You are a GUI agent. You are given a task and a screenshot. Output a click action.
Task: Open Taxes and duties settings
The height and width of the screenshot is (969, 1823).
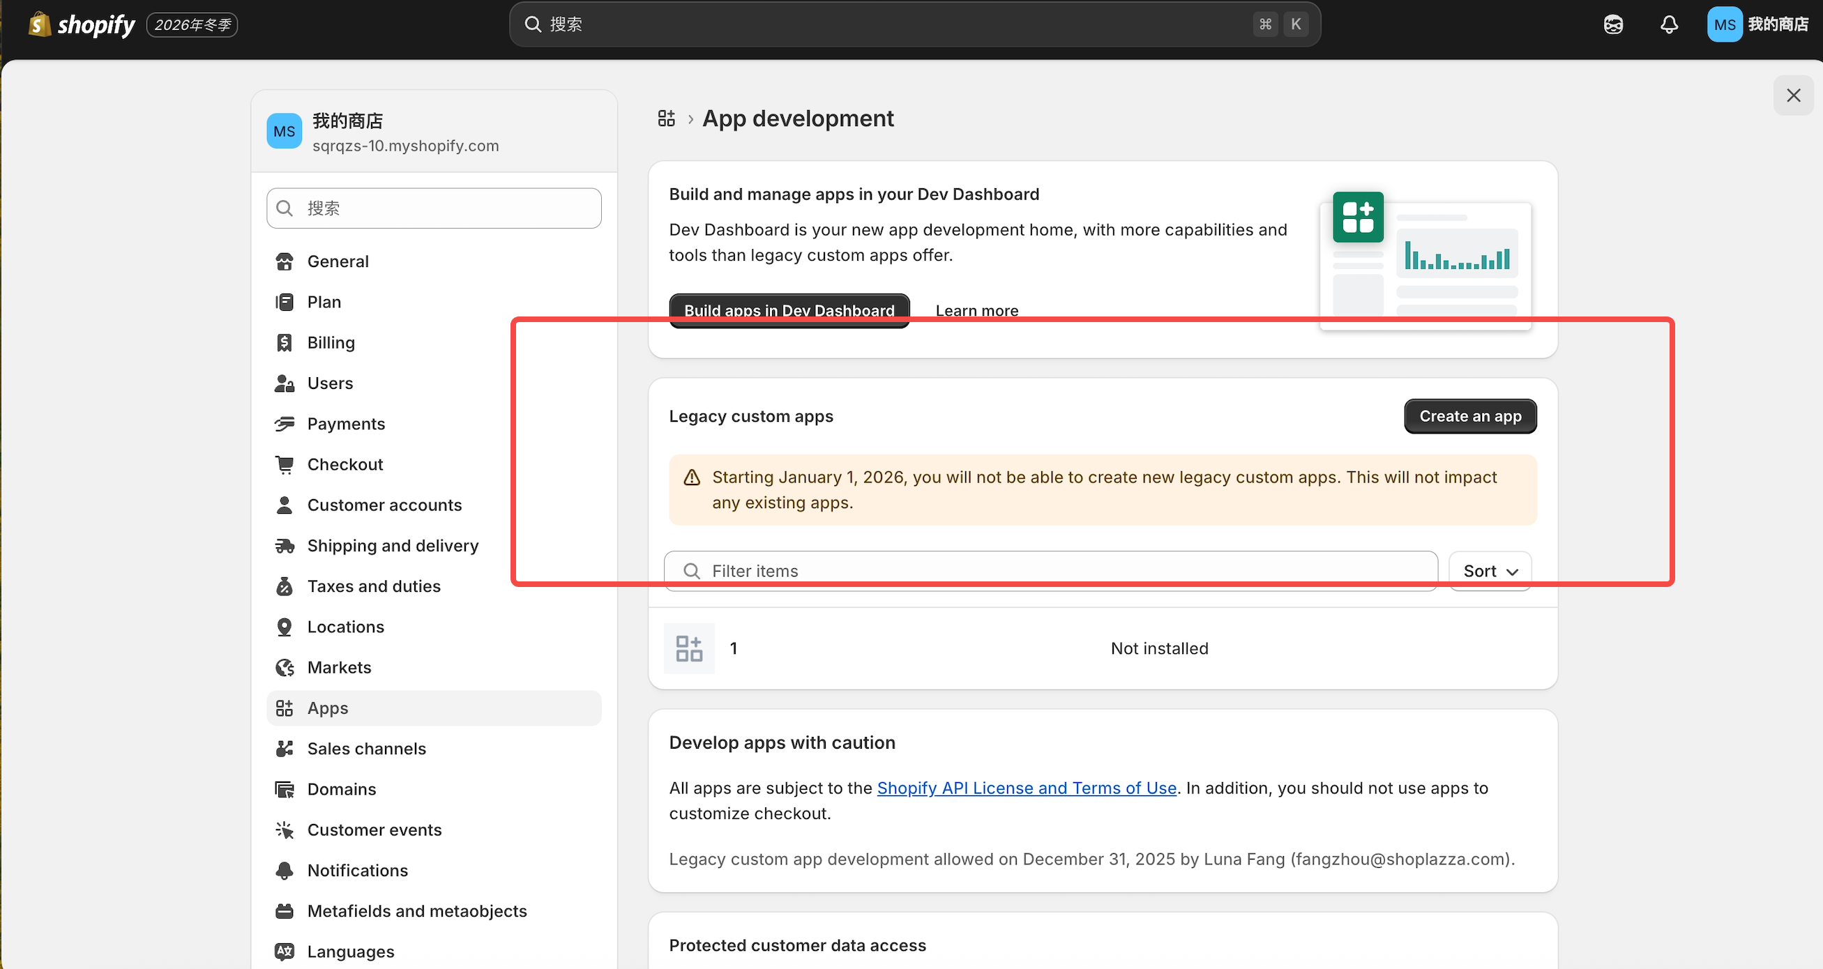[x=373, y=586]
